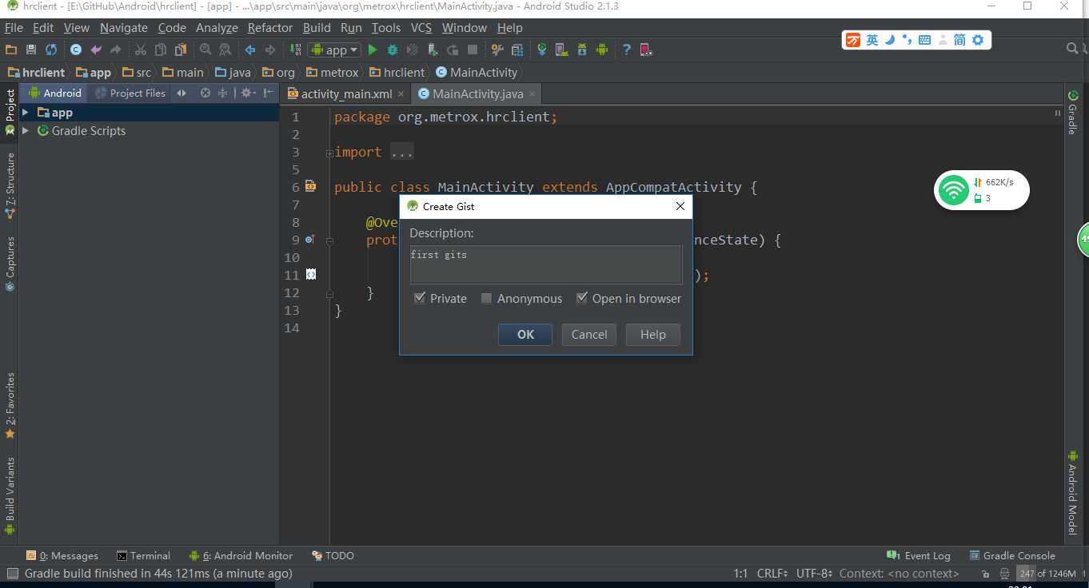
Task: Hide project panel with pin icon
Action: pyautogui.click(x=269, y=93)
